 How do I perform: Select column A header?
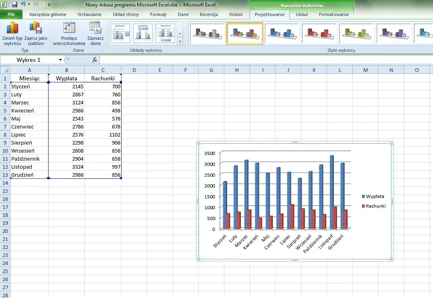[29, 70]
